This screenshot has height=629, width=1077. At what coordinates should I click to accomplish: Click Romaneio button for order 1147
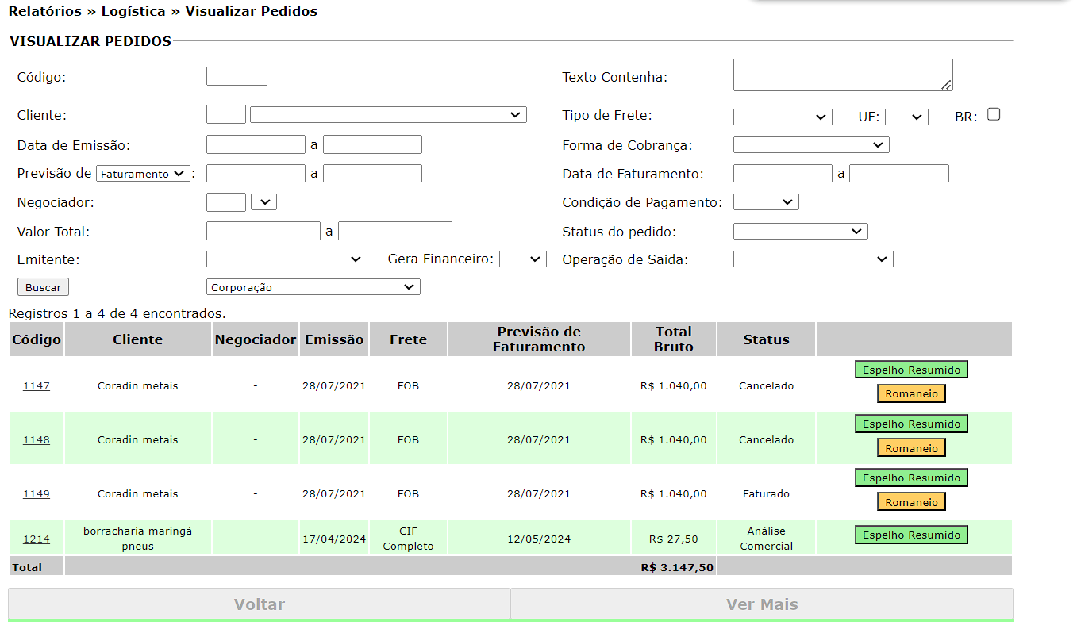911,393
